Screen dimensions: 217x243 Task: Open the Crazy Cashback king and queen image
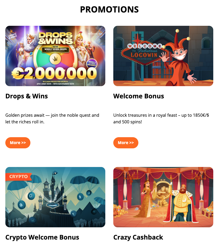pyautogui.click(x=163, y=197)
